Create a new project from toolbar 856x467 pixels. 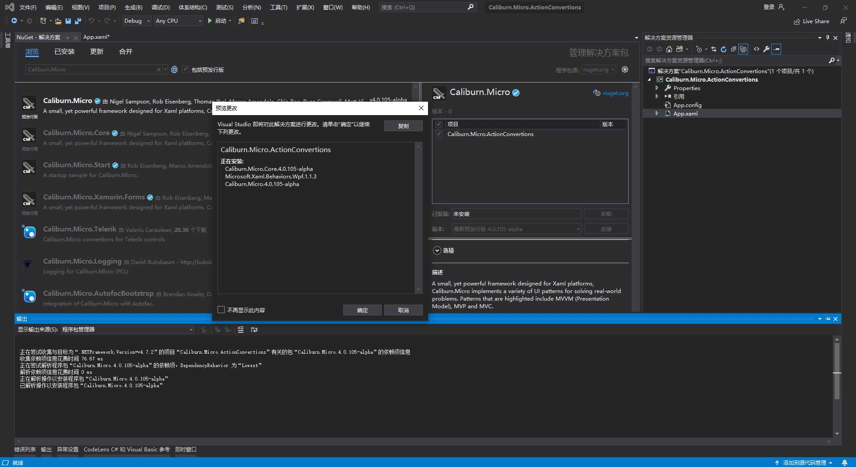43,21
